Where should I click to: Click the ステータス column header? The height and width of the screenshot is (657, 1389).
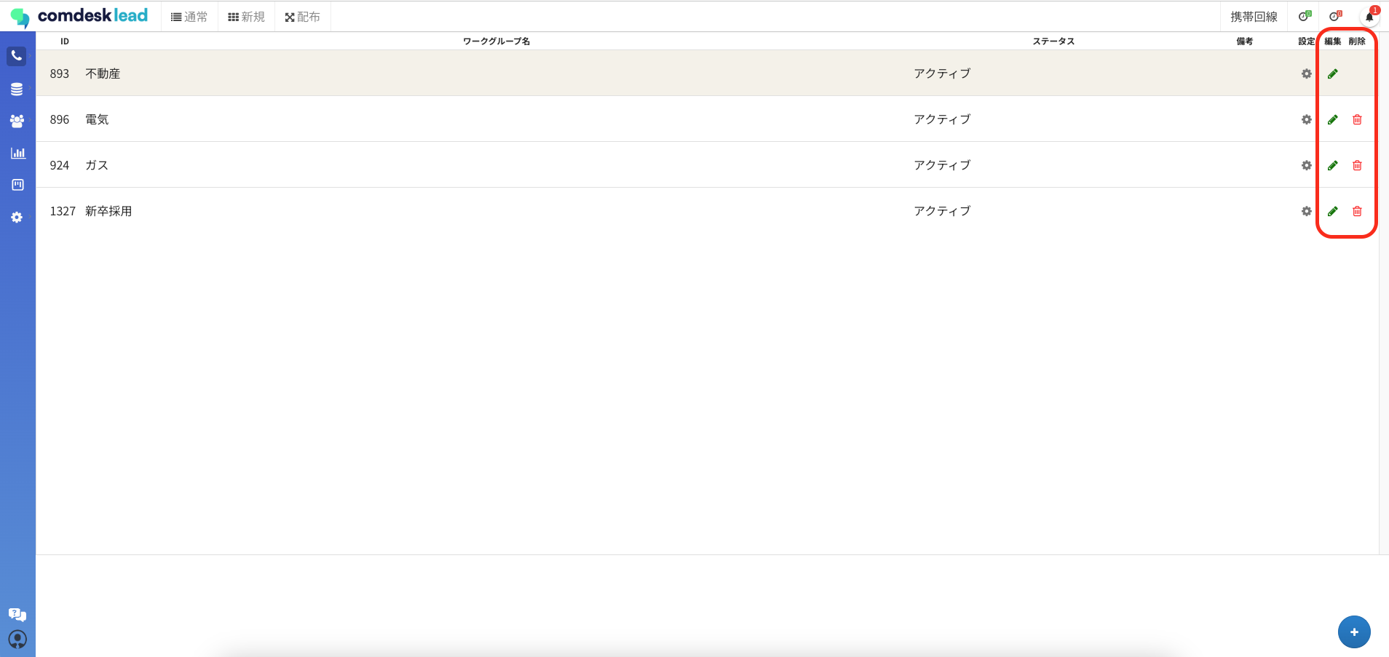[1053, 41]
